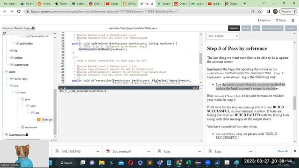Open the IMG_1459.PNG download options arrow
Screen dimensions: 299x168
tap(98, 151)
